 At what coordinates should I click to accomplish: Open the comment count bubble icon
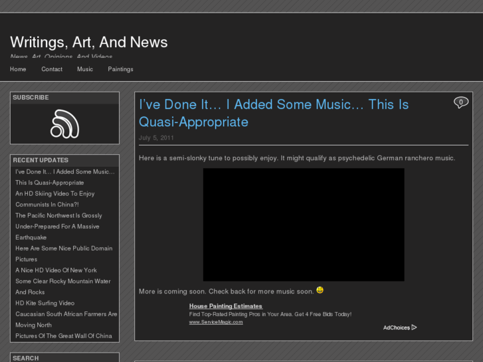click(460, 102)
